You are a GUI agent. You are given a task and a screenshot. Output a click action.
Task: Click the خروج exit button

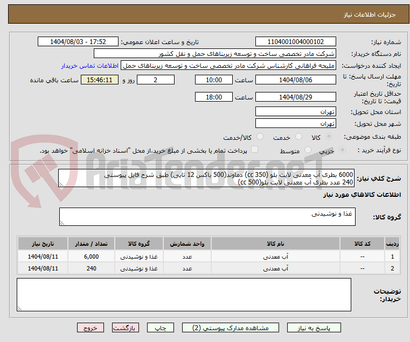[x=91, y=327]
